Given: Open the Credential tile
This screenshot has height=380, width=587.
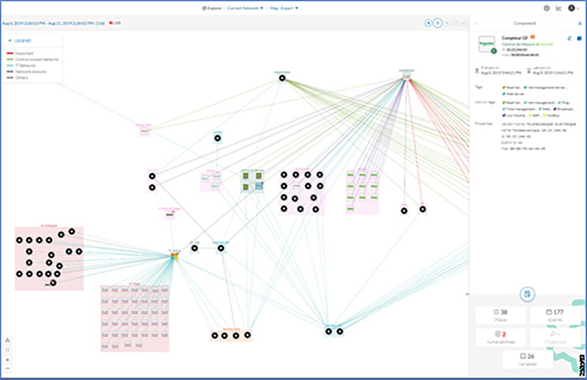Looking at the screenshot, I should (x=555, y=337).
